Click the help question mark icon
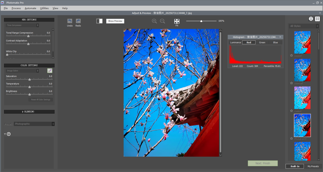323x172 pixels. click(x=9, y=134)
